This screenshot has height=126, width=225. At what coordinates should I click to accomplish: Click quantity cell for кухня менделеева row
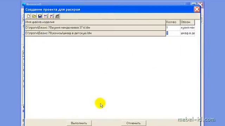point(173,28)
